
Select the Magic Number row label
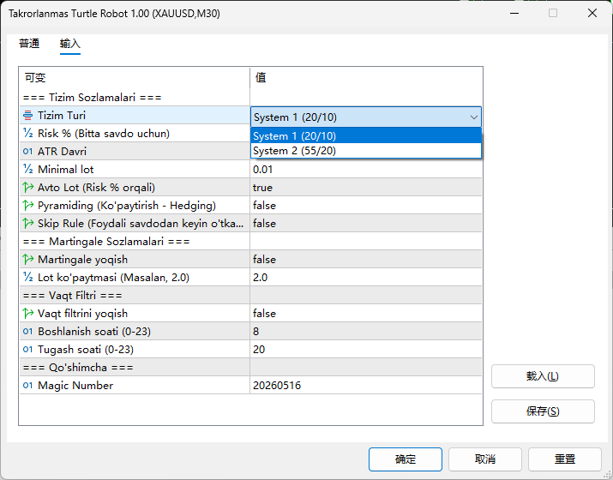click(x=75, y=385)
